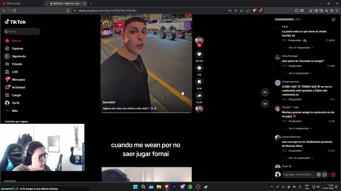Share the video using the arrow icon
The image size is (341, 191).
[199, 95]
